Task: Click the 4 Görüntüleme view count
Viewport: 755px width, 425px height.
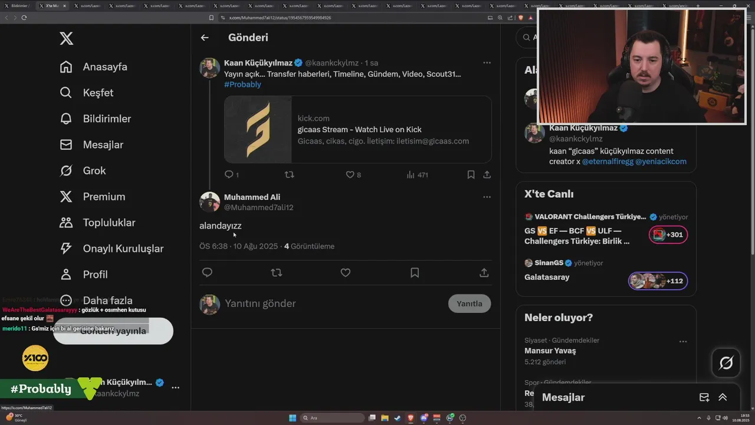Action: [309, 246]
